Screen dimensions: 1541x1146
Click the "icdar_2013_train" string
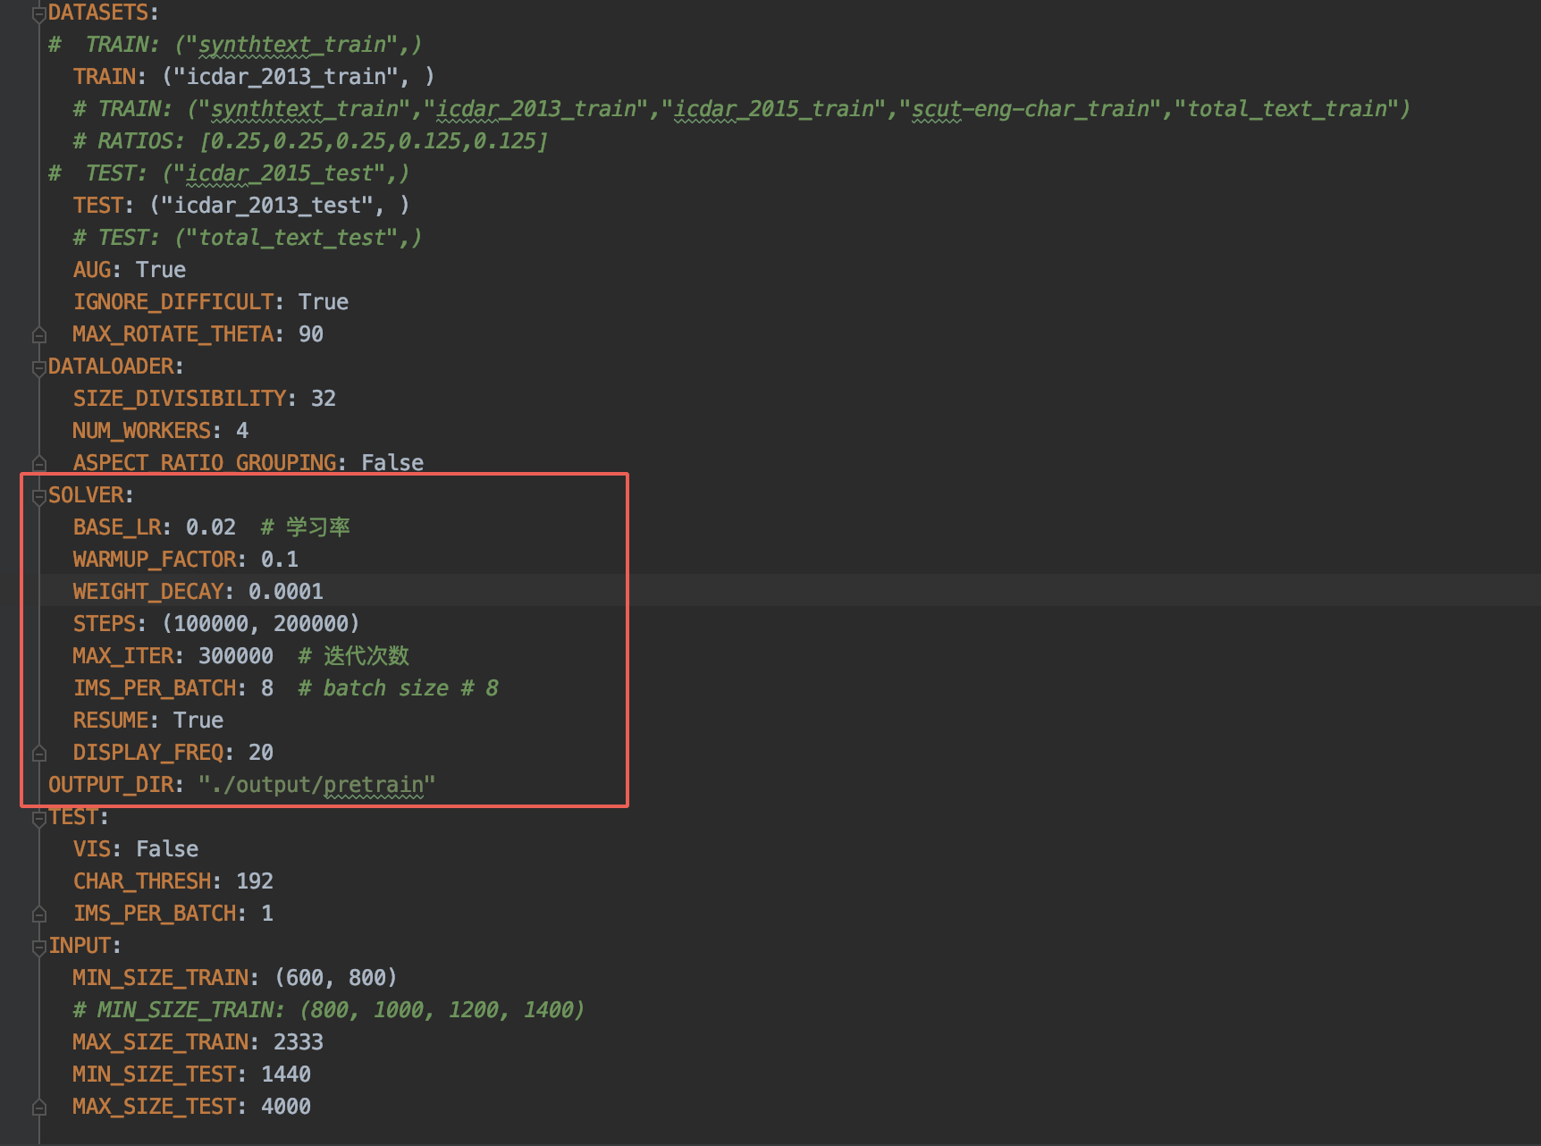pyautogui.click(x=286, y=77)
